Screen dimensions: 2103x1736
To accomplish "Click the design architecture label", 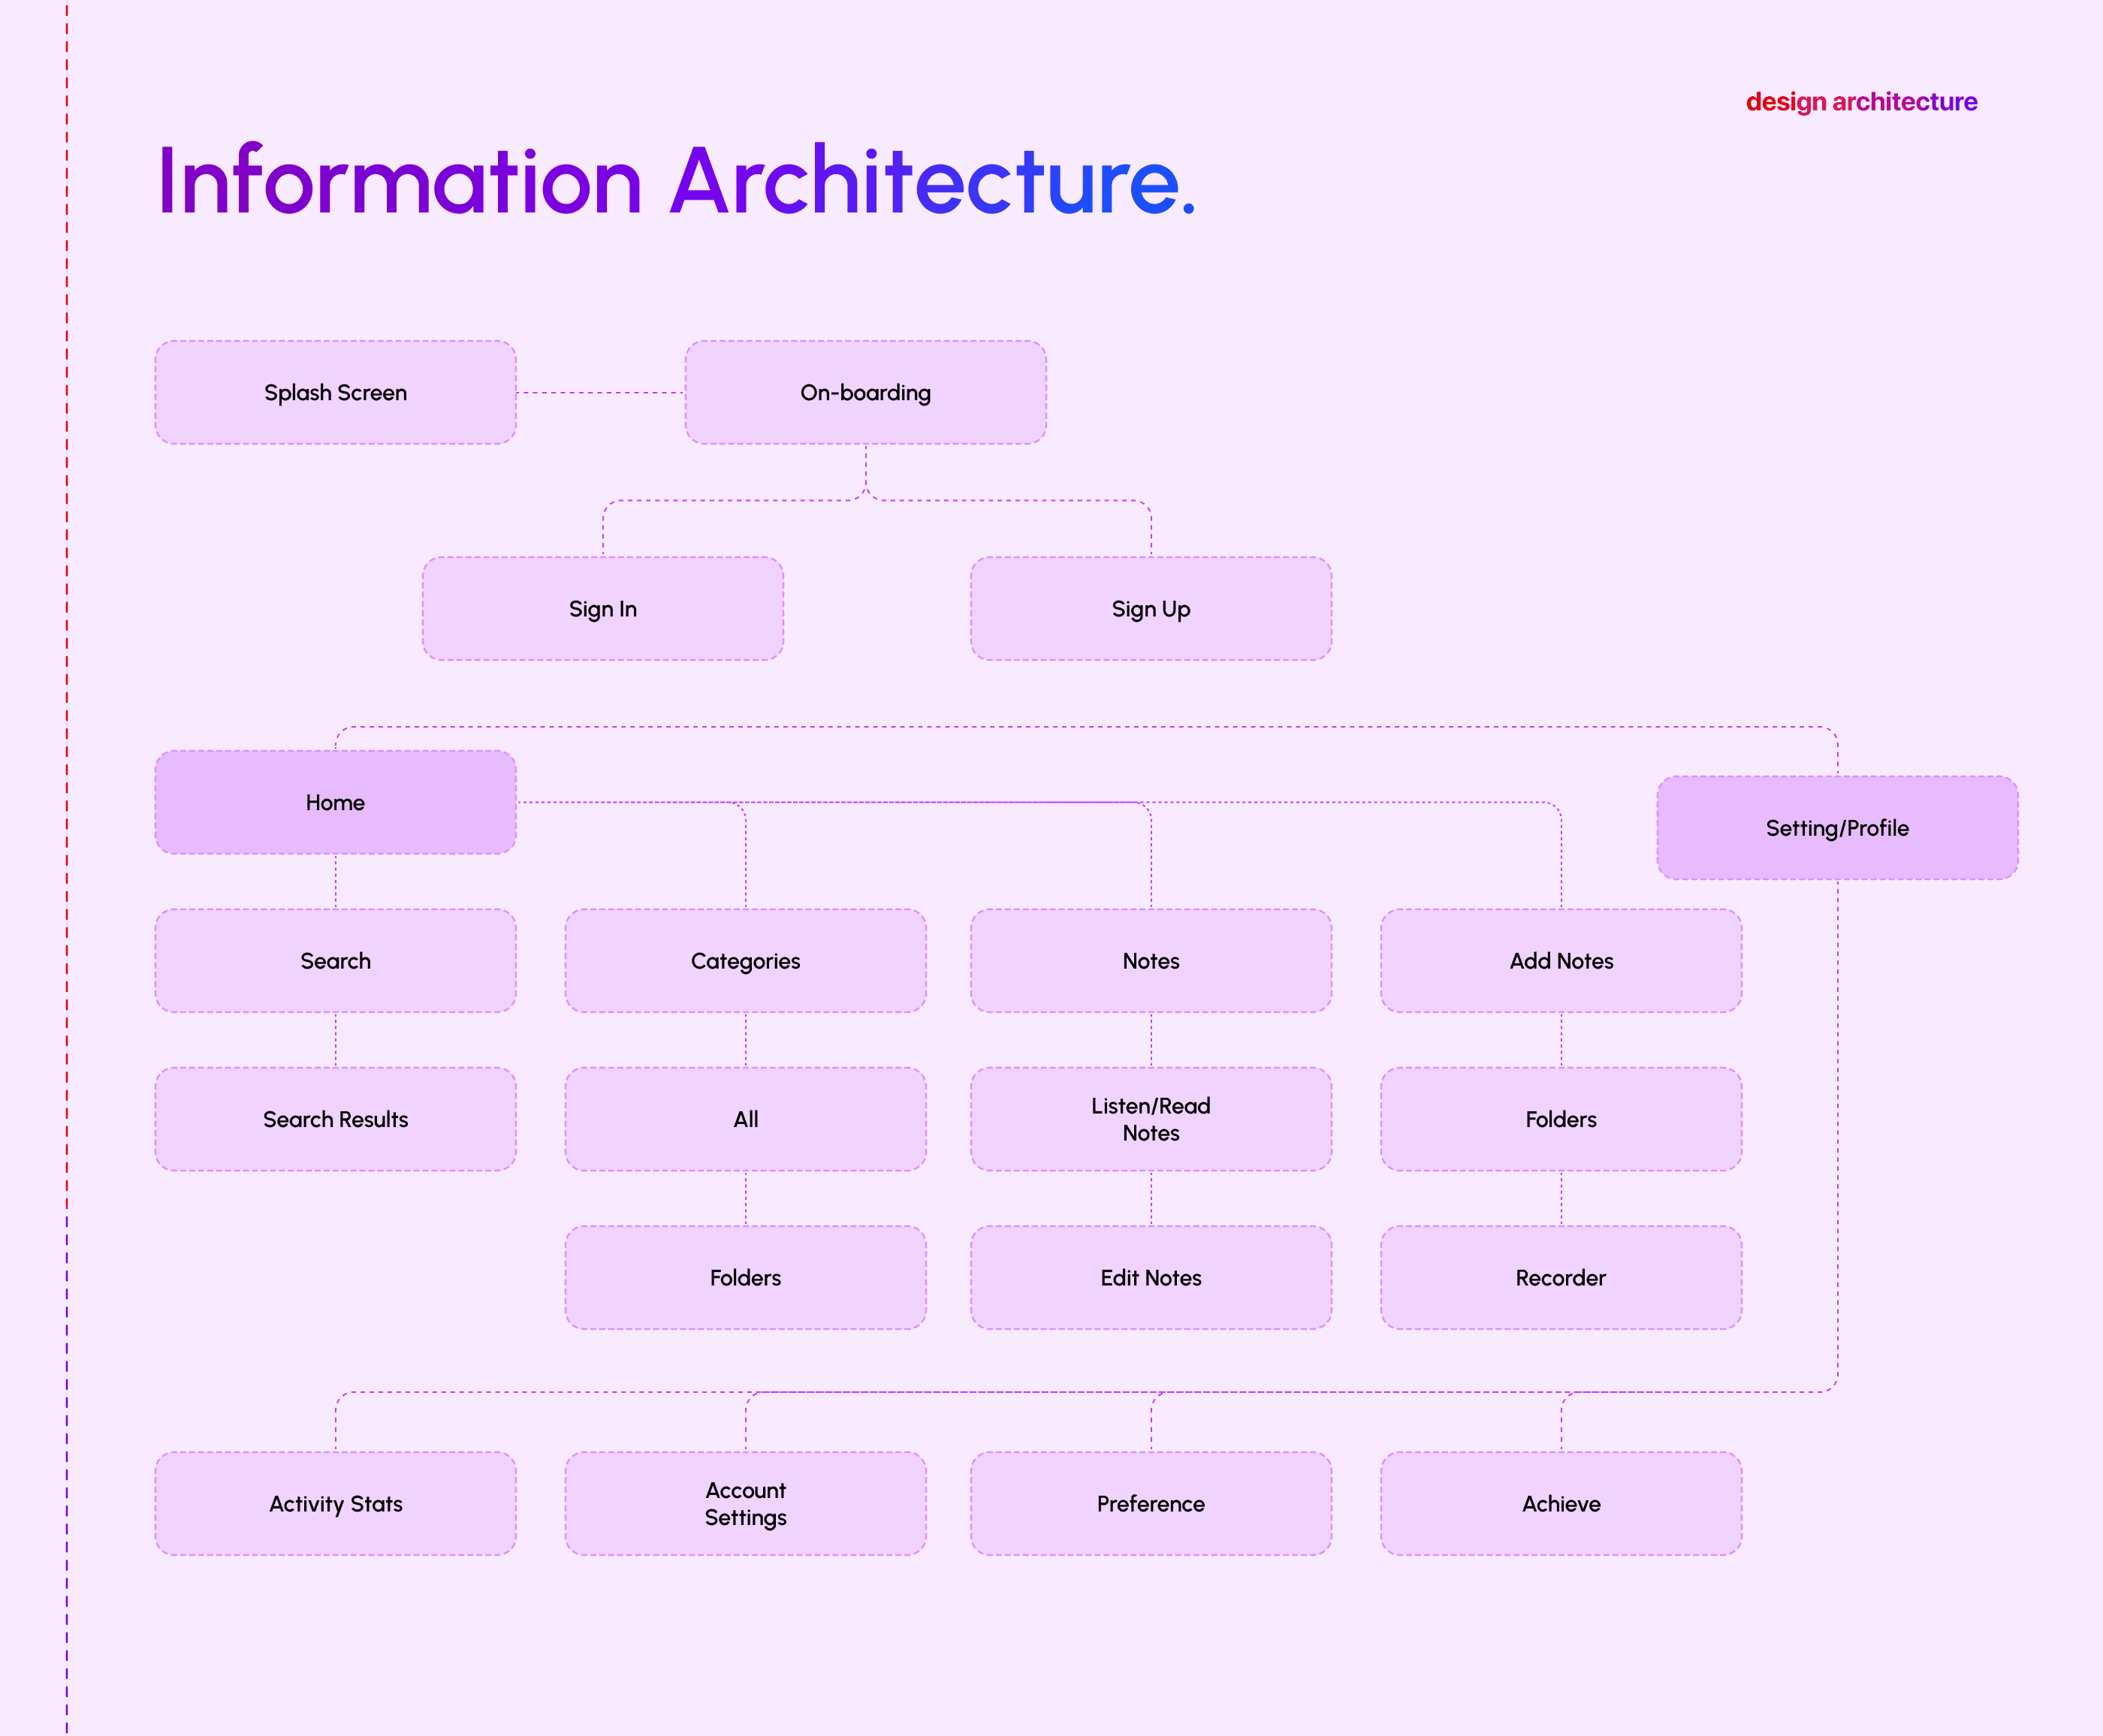I will click(1860, 102).
